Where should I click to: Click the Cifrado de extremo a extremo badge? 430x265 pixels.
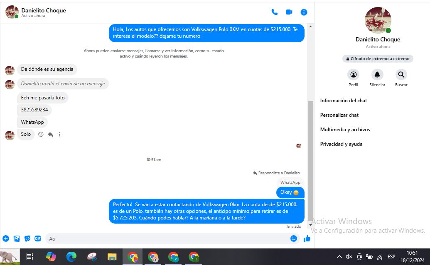pyautogui.click(x=378, y=59)
